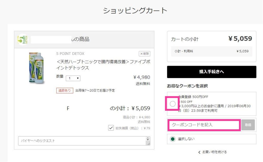This screenshot has height=162, width=263.
Task: Click the 追跡あり tracking badge
Action: [65, 90]
